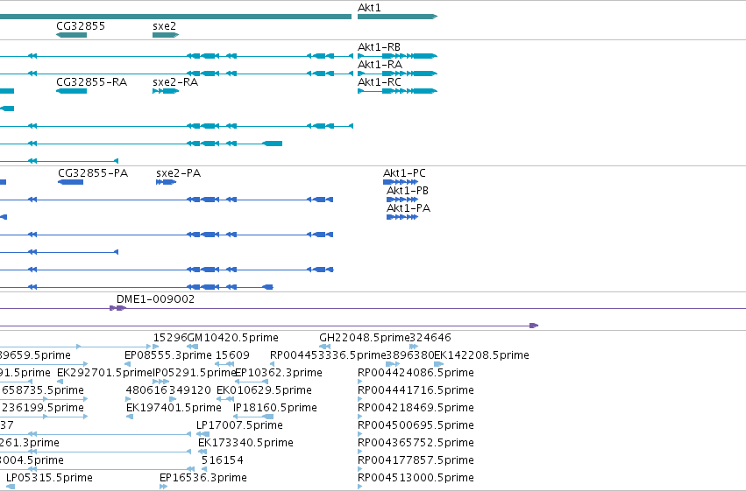Select the IP05291.5prime EST label
Screen dimensions: 746x491
tap(194, 373)
